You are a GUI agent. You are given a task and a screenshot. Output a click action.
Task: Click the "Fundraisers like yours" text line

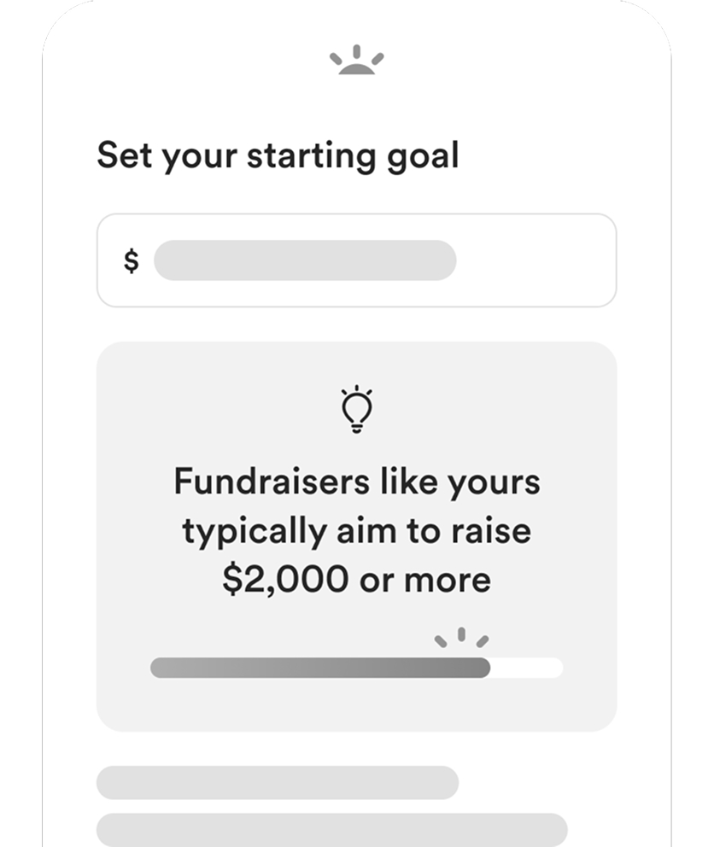click(356, 482)
